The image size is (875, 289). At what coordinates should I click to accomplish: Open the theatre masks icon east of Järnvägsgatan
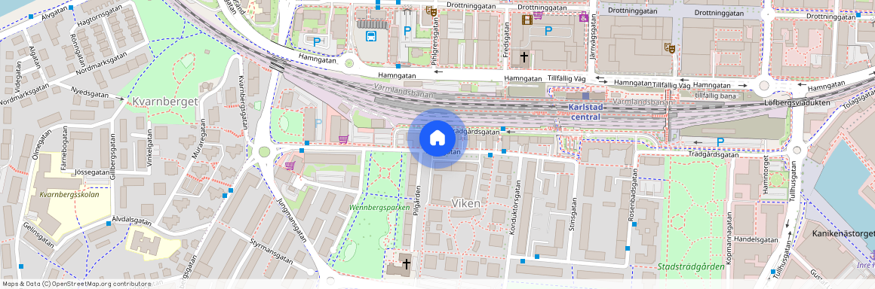tap(670, 48)
